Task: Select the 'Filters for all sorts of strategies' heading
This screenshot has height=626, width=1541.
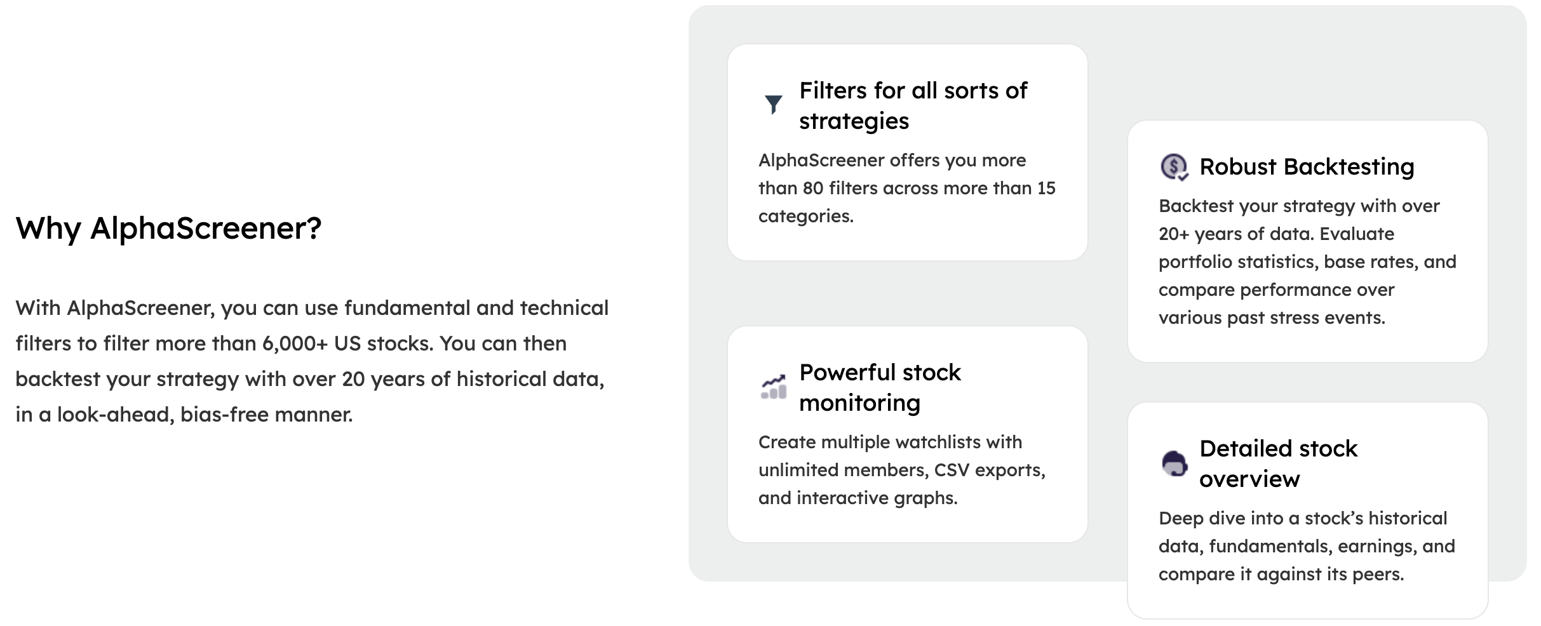Action: [913, 105]
